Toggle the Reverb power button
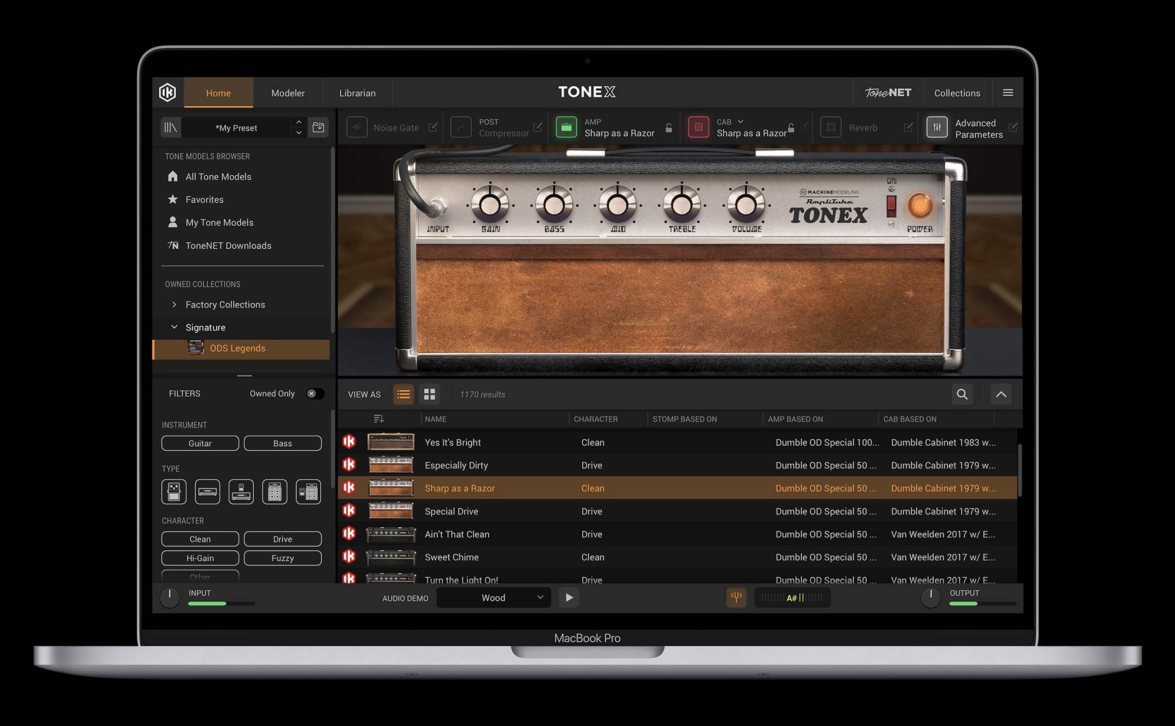Image resolution: width=1175 pixels, height=726 pixels. [831, 128]
